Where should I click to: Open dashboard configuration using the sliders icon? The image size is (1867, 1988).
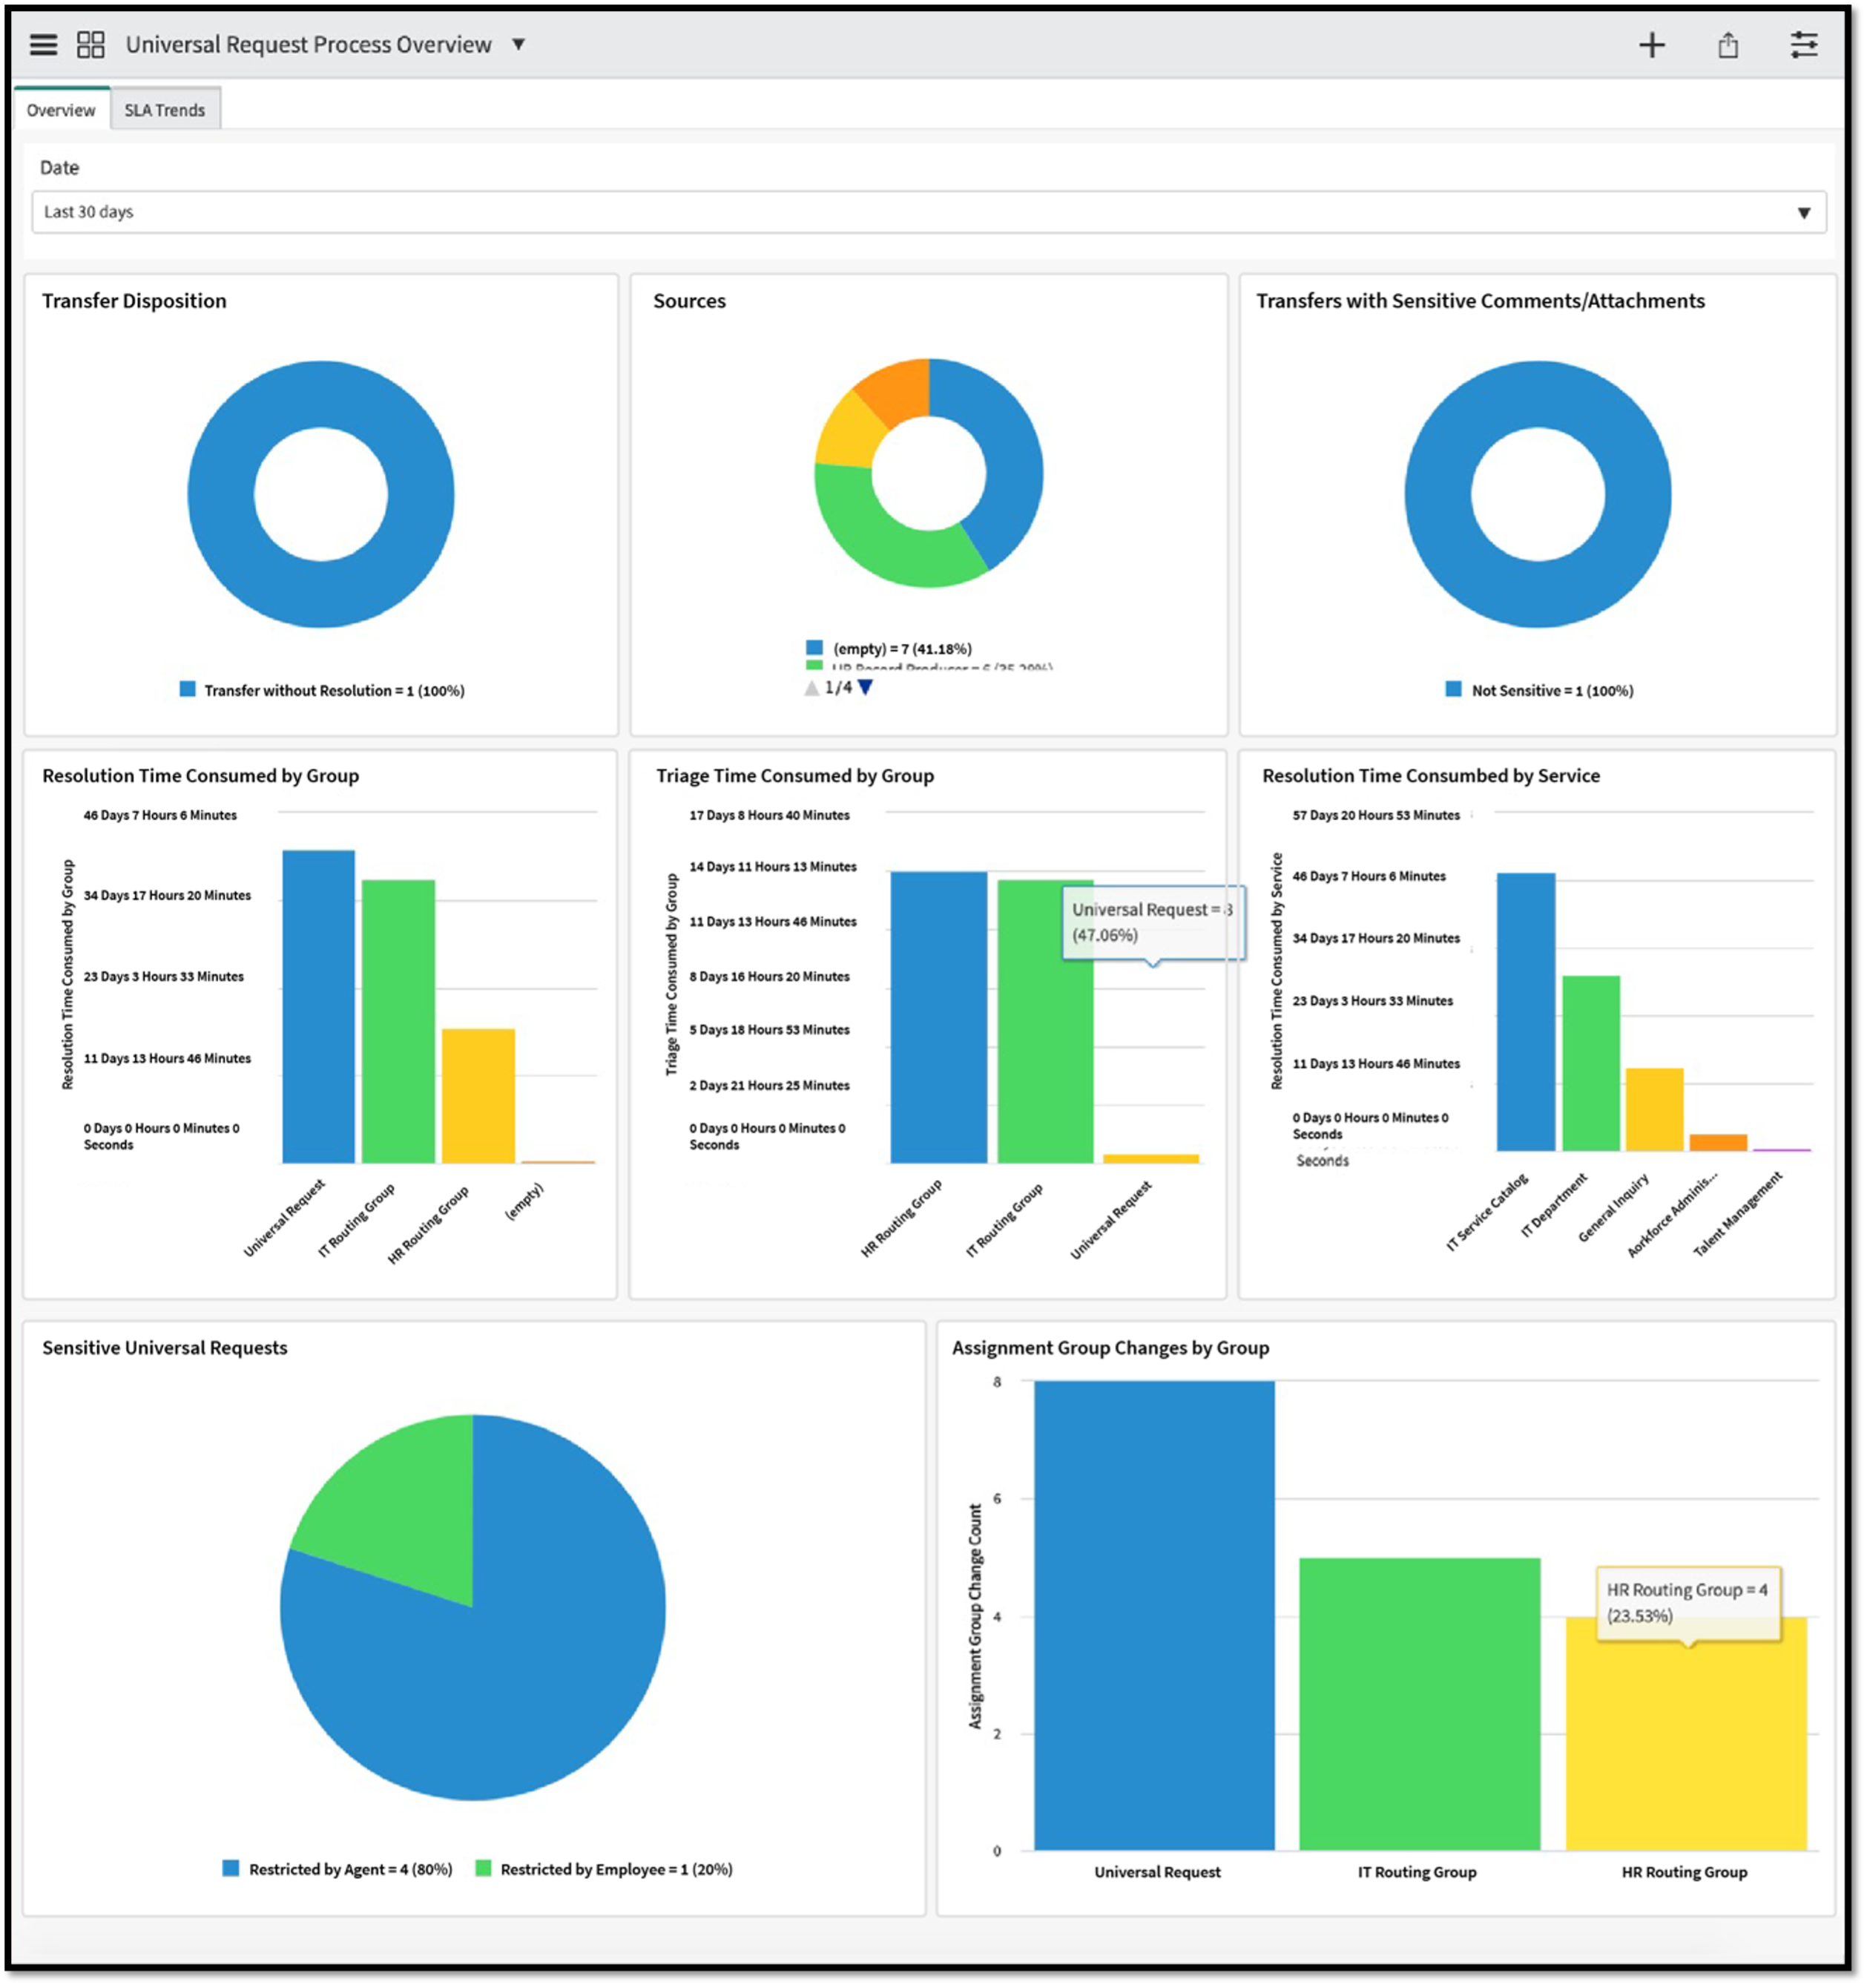1805,44
